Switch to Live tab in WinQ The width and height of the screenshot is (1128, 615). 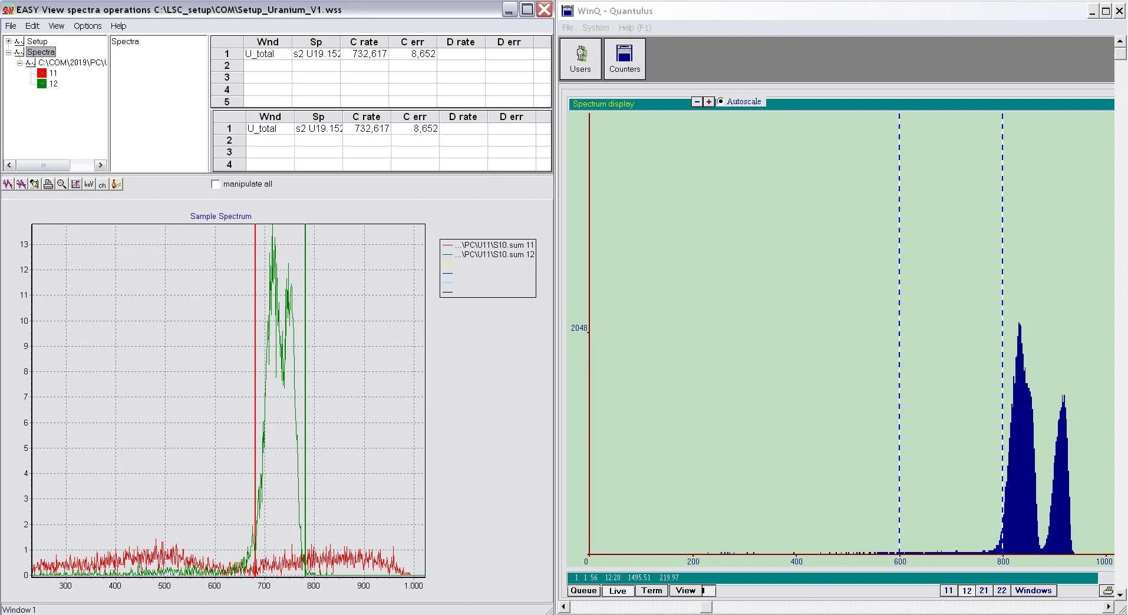(x=618, y=591)
